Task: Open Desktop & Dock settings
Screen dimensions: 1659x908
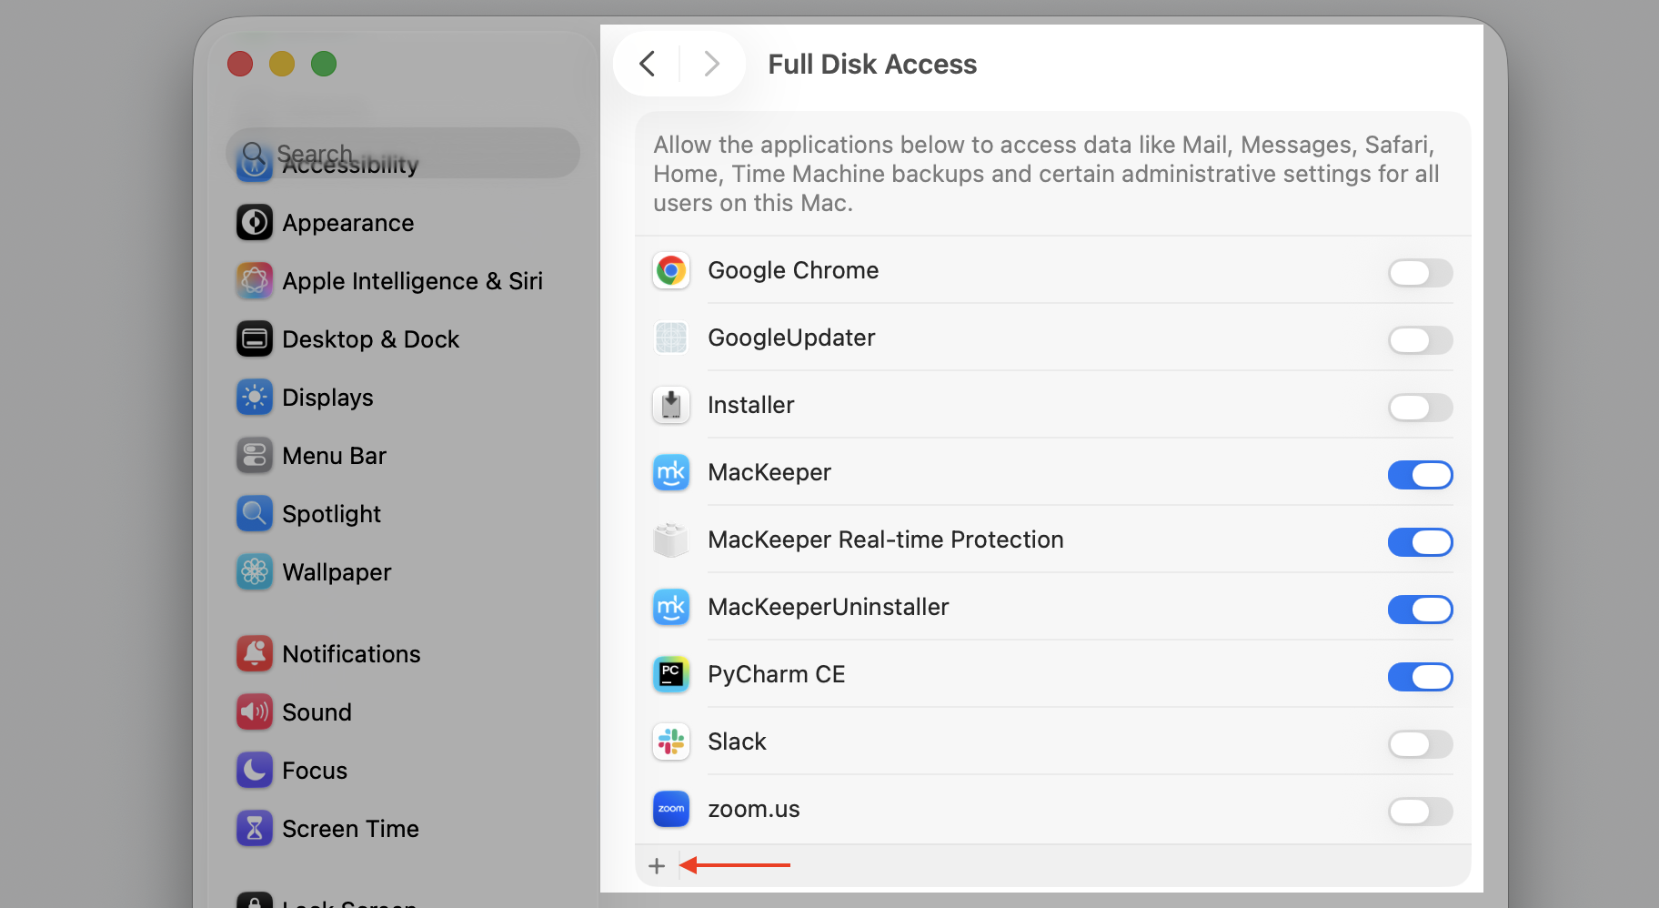Action: 405,339
